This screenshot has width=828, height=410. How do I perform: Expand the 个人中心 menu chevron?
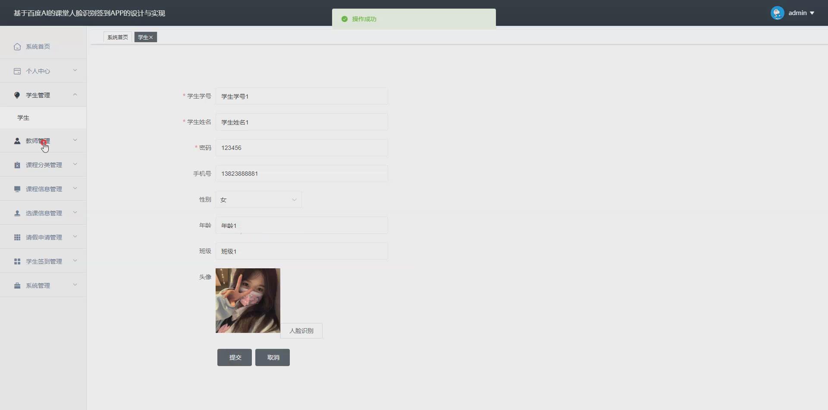tap(75, 70)
